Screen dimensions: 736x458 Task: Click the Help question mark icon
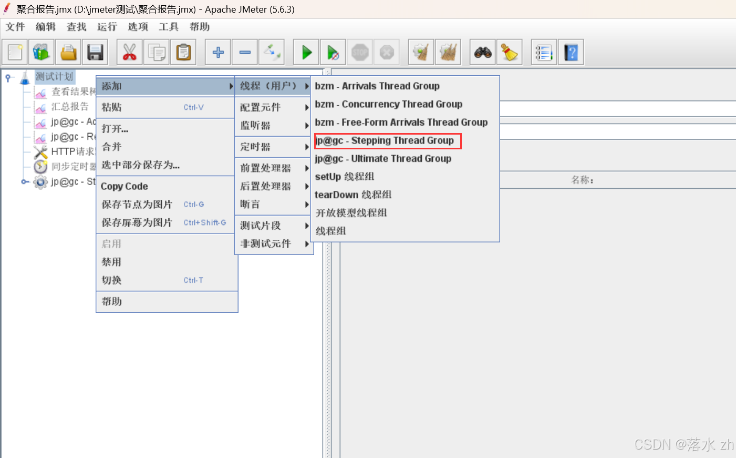click(571, 52)
